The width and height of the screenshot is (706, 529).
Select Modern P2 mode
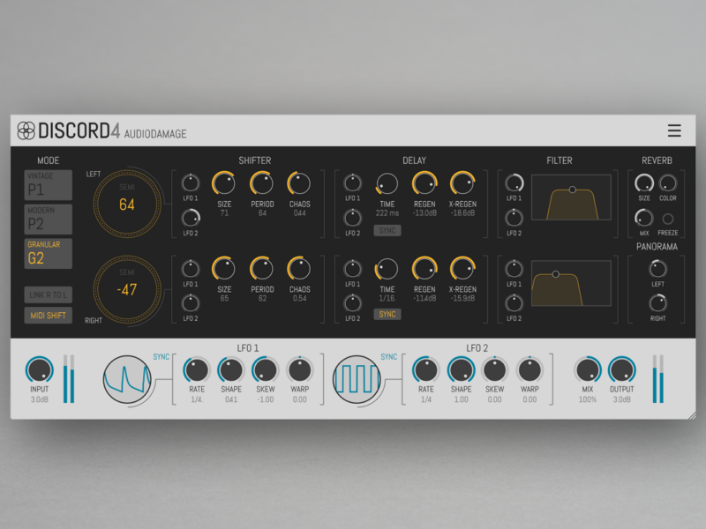coord(49,219)
